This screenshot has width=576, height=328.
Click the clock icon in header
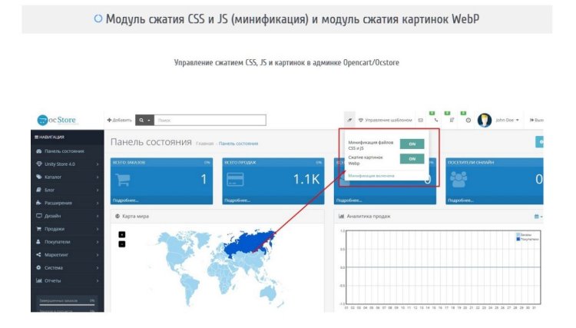coord(468,121)
